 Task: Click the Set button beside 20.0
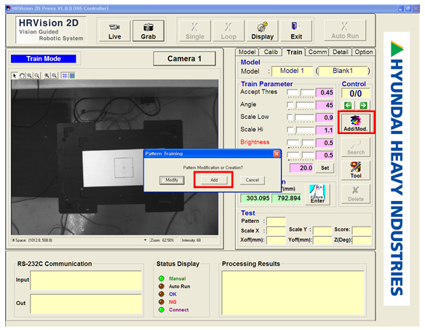click(325, 168)
